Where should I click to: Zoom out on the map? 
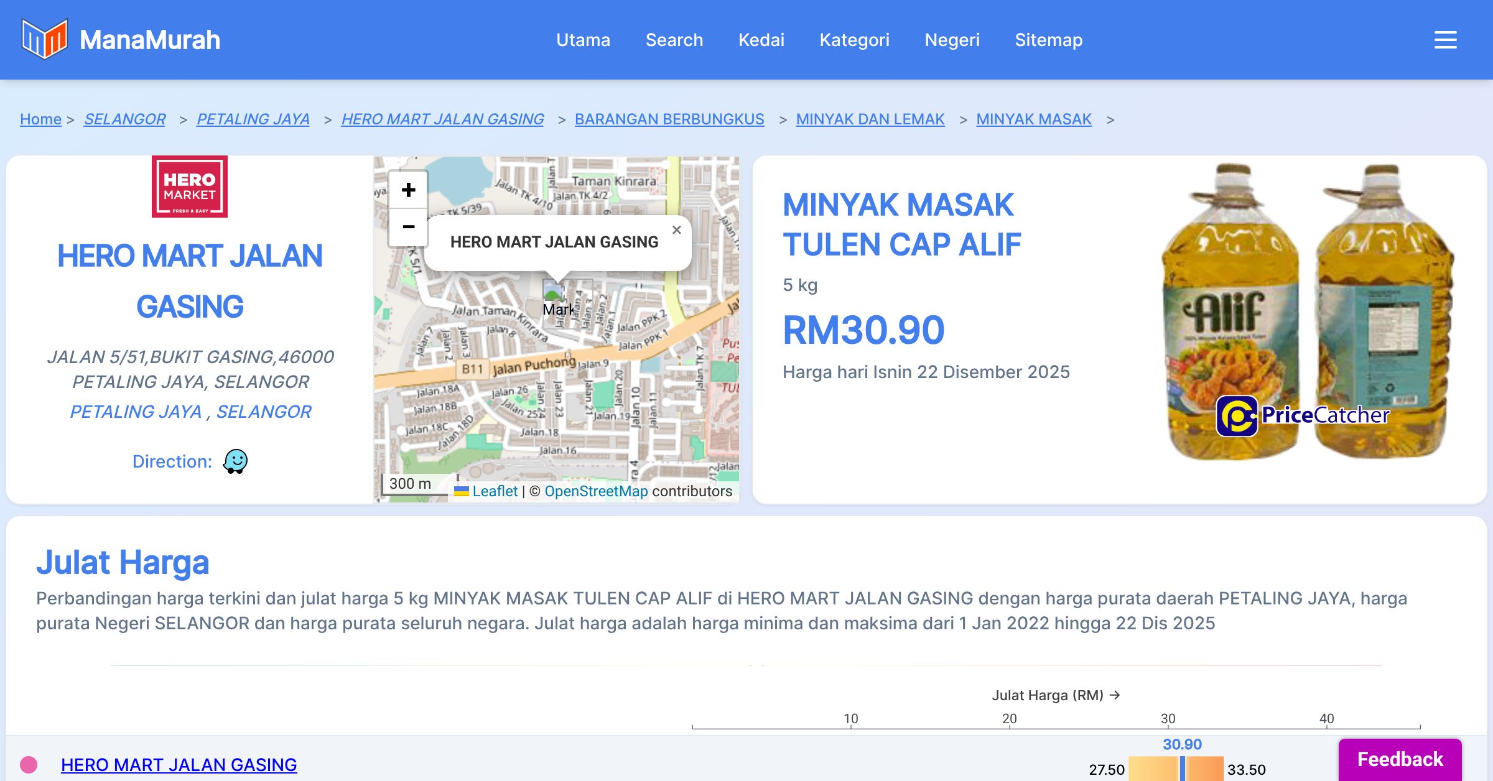click(408, 227)
